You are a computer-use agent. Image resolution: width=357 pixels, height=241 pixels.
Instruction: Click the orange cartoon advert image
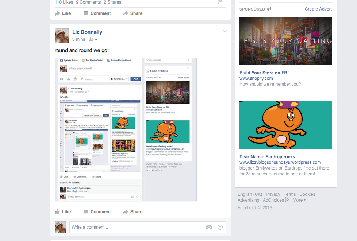click(x=285, y=125)
